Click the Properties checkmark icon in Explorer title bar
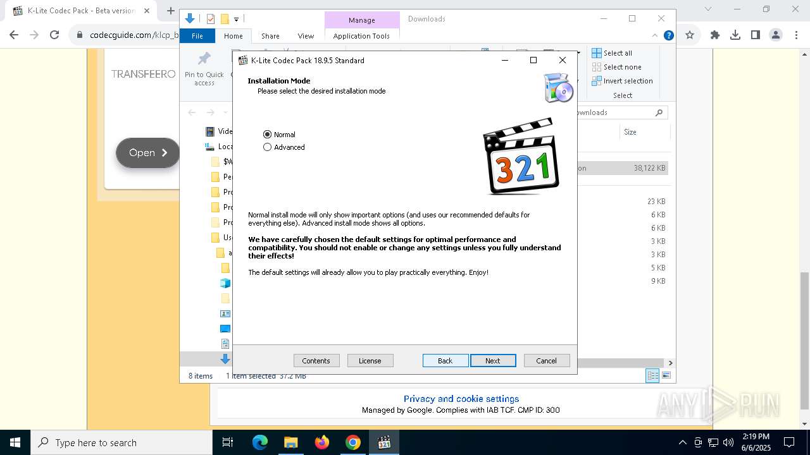Screen dimensions: 810x455 211,19
